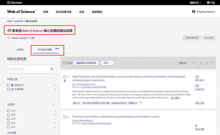Go to next results page arrow
Image resolution: width=220 pixels, height=135 pixels.
211,63
